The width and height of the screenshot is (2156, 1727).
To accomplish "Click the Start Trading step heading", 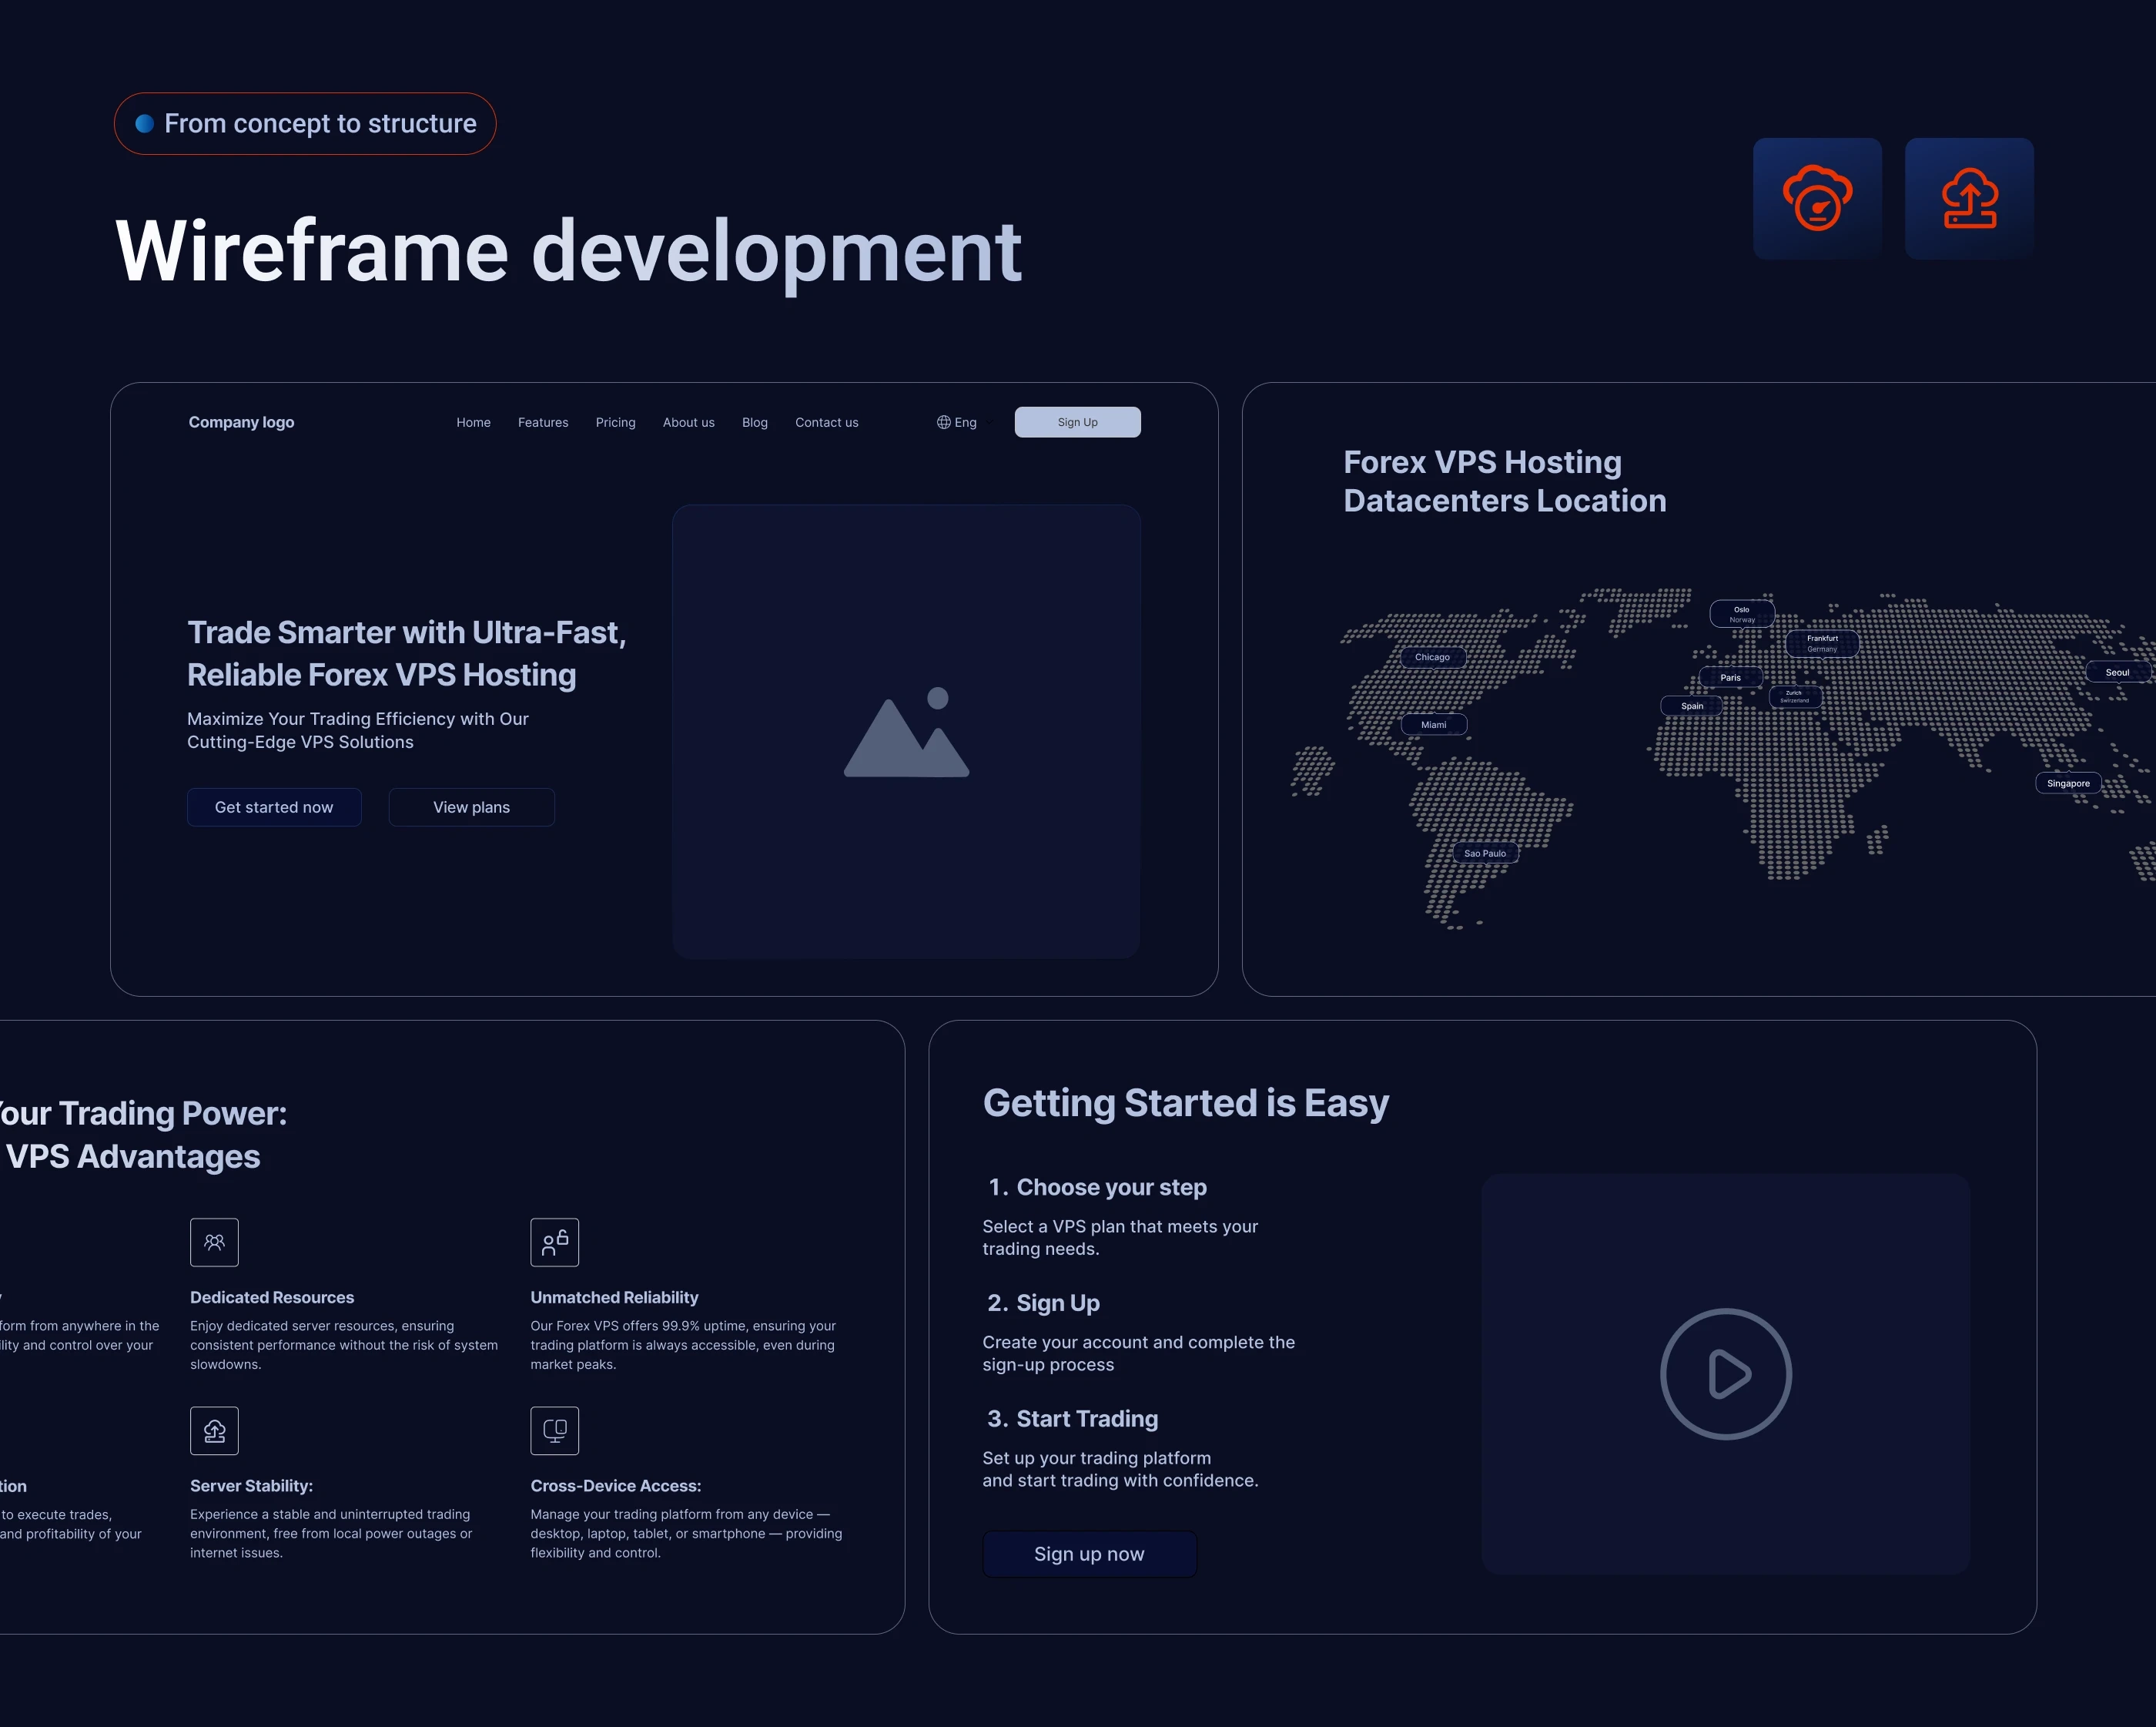I will point(1072,1419).
